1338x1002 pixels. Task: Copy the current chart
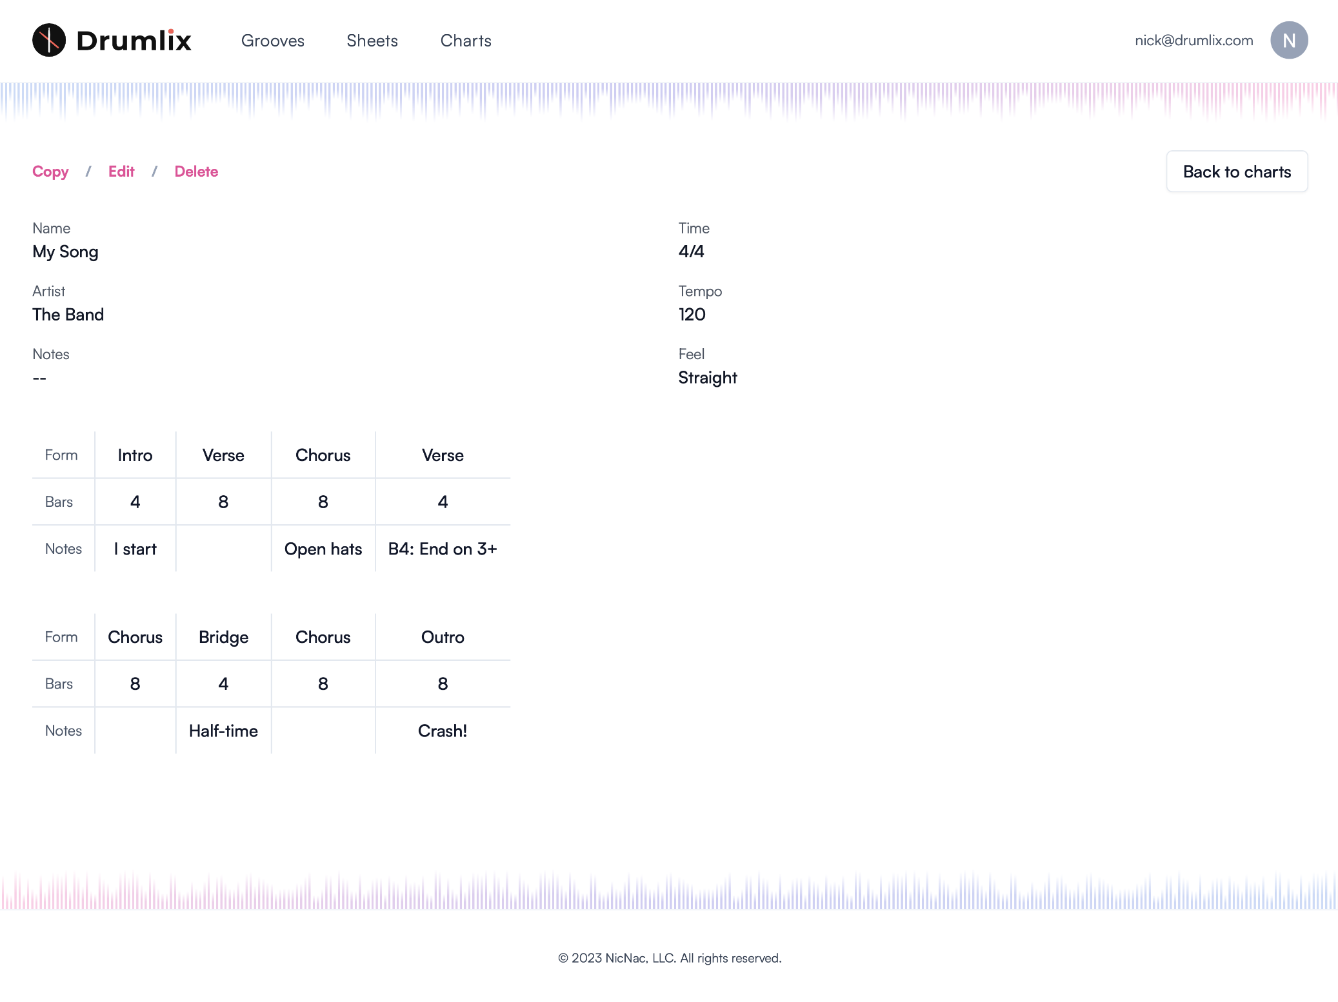pos(51,172)
